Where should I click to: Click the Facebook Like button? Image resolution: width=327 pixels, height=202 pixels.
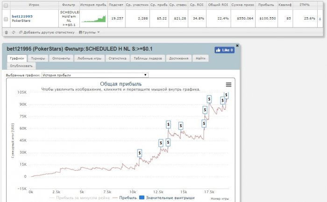[x=224, y=50]
